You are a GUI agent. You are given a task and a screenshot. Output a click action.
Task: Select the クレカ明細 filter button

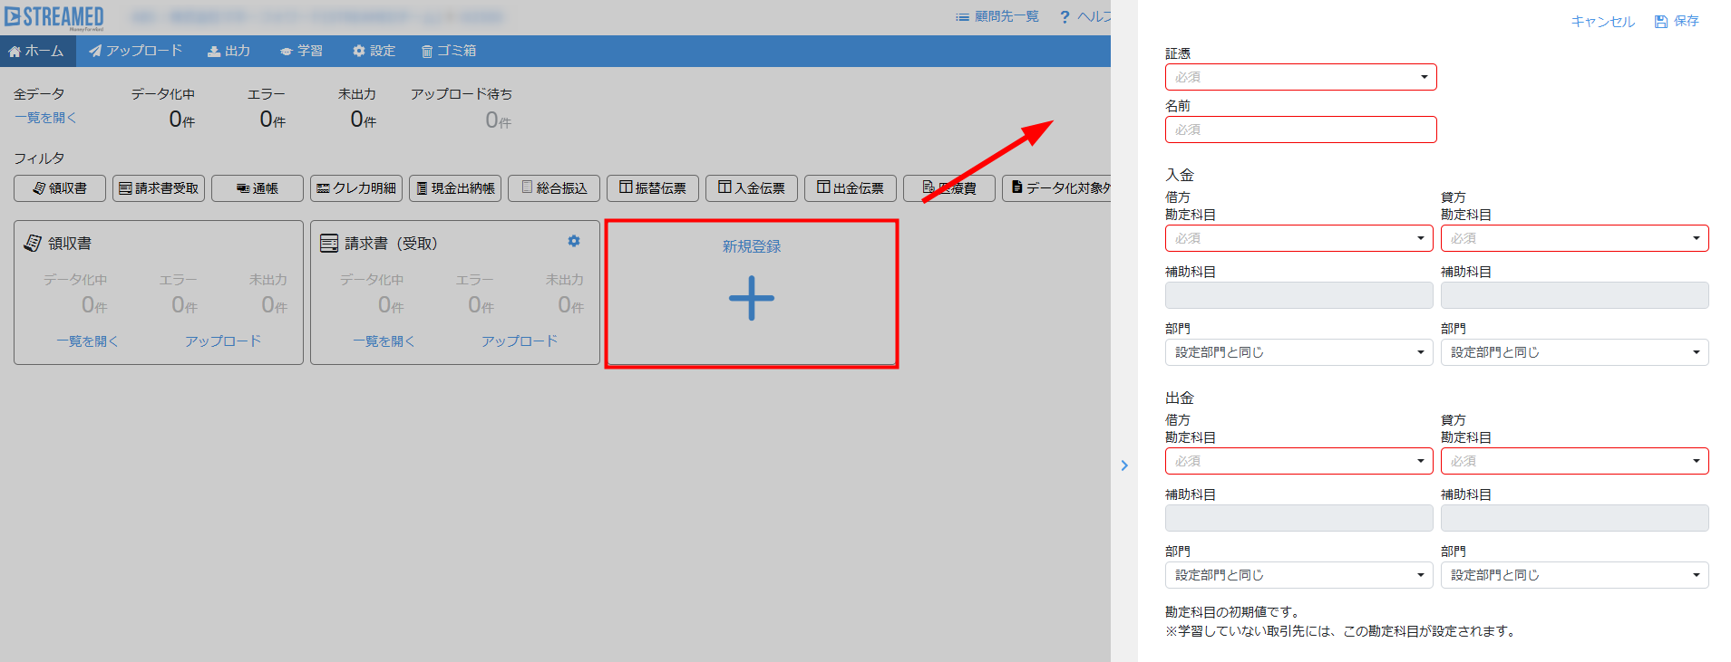(356, 188)
